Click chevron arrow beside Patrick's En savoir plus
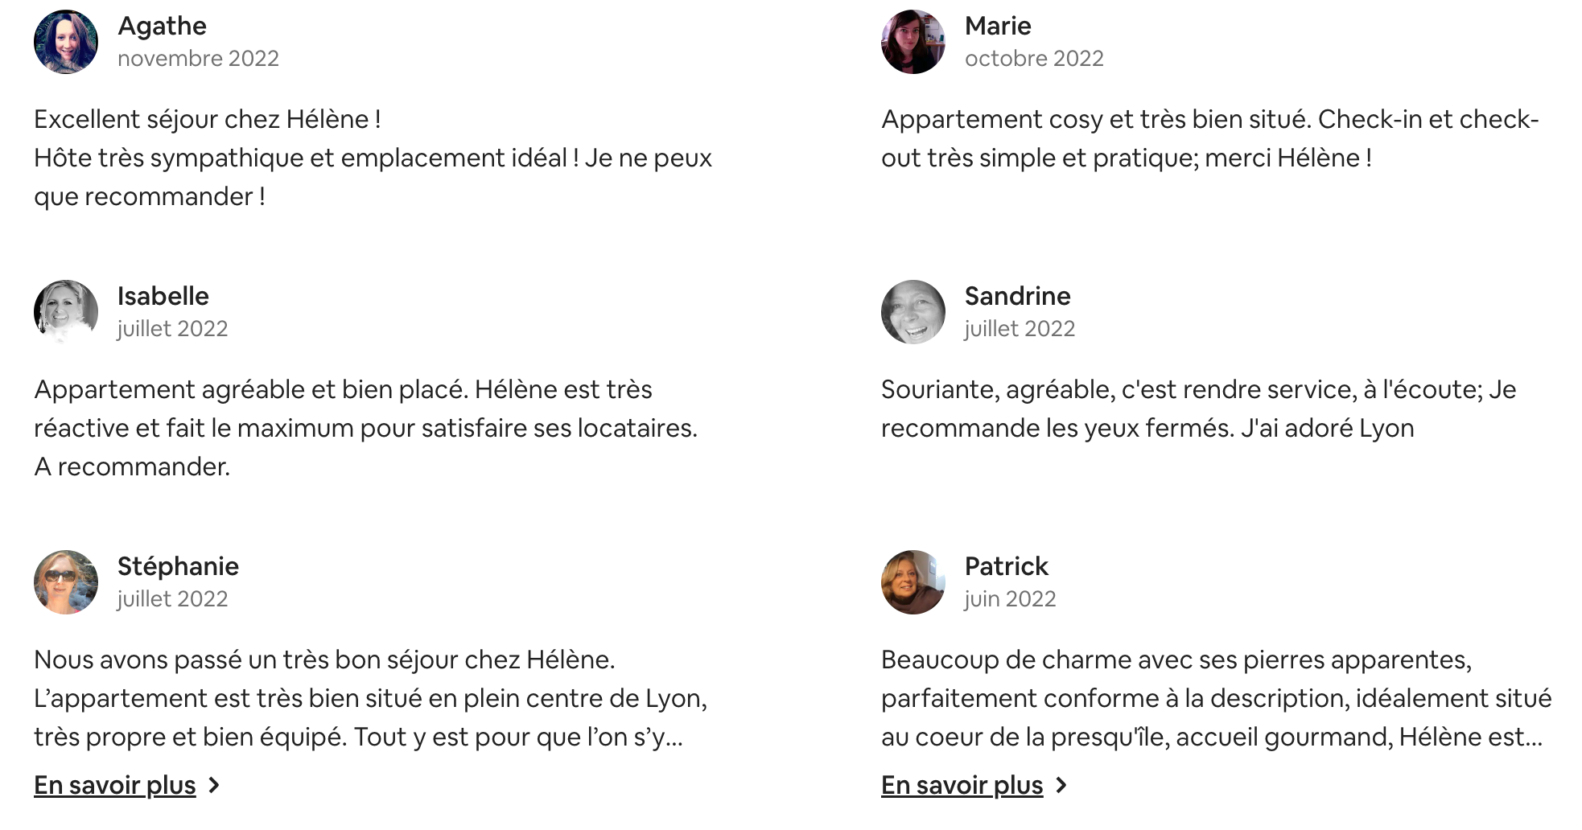 1061,785
